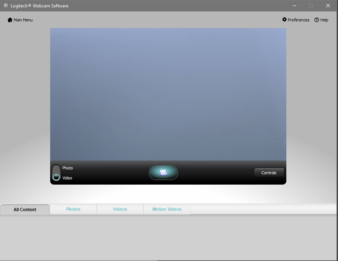Image resolution: width=338 pixels, height=261 pixels.
Task: Switch to the Motion Videos tab
Action: (167, 209)
